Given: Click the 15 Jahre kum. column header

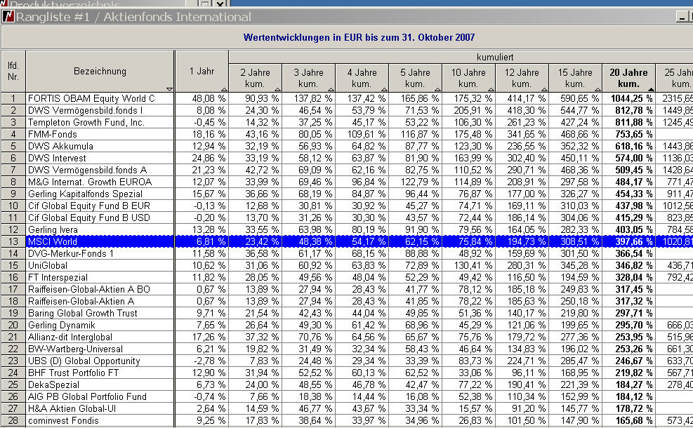Looking at the screenshot, I should (x=576, y=78).
